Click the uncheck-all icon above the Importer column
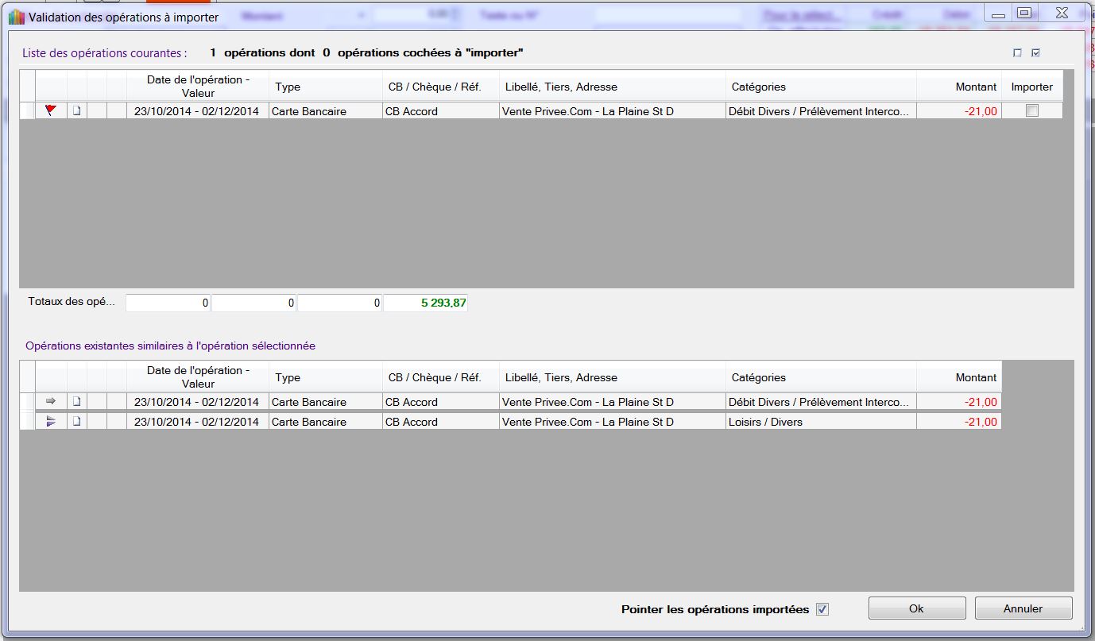This screenshot has width=1095, height=641. tap(1017, 53)
